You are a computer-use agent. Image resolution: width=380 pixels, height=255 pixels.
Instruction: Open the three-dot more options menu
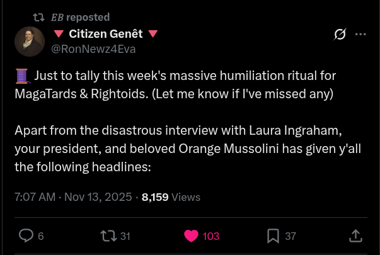click(360, 34)
